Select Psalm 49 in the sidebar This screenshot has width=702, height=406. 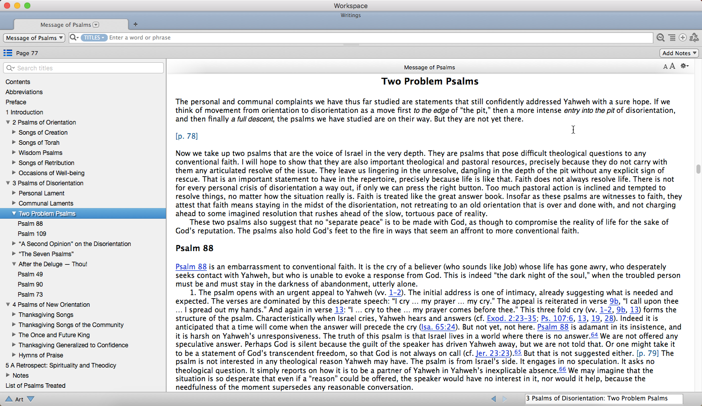tap(30, 274)
